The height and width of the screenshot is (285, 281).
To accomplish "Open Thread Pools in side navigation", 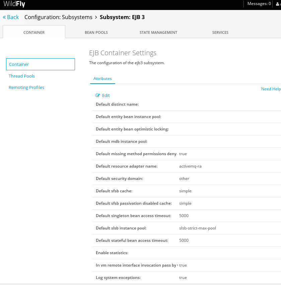I will pos(22,76).
